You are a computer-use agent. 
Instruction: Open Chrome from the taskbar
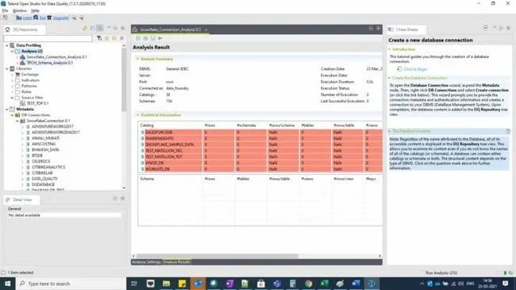click(x=308, y=284)
